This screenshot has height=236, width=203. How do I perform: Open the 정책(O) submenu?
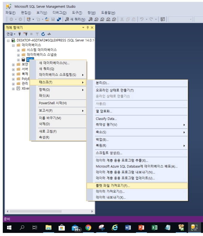58,90
